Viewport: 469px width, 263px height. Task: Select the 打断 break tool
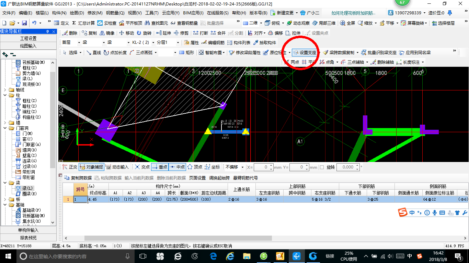(x=201, y=33)
